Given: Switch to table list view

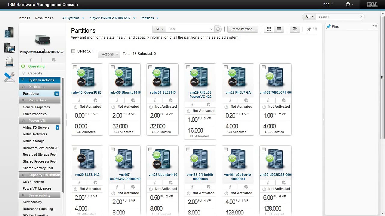Looking at the screenshot, I should click(x=279, y=29).
